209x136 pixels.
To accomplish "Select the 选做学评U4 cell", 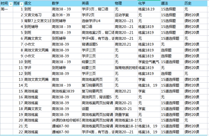I will click(98, 21).
